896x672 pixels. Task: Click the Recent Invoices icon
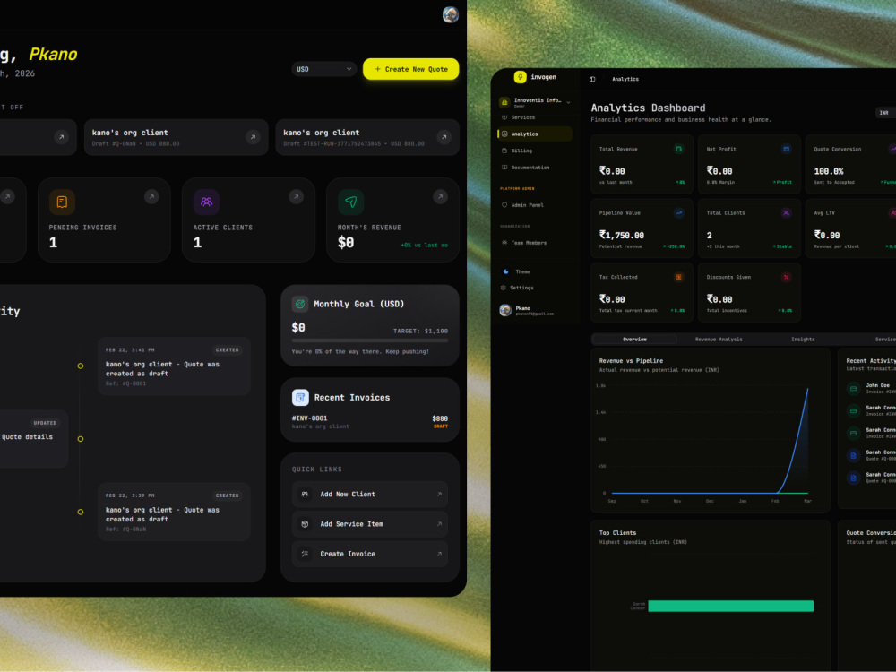(x=300, y=397)
